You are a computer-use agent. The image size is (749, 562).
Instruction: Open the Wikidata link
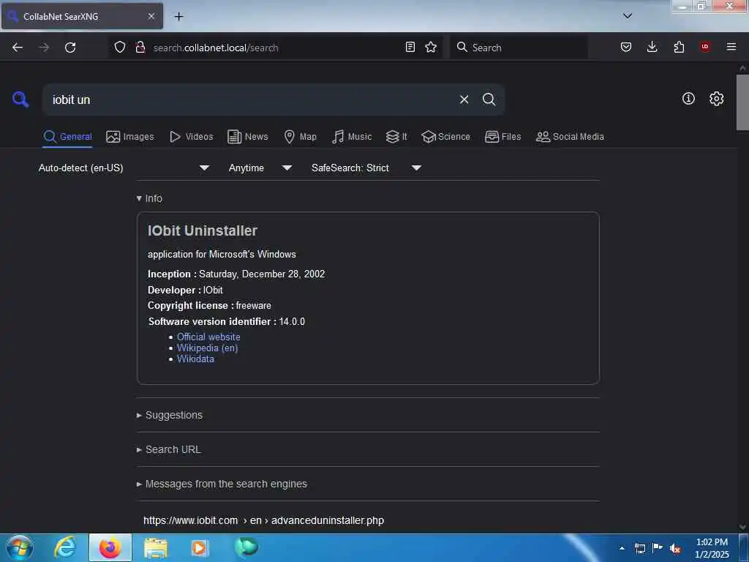(x=195, y=359)
